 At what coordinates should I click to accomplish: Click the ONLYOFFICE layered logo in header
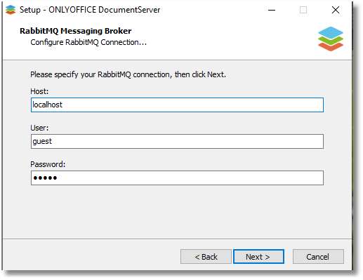331,39
